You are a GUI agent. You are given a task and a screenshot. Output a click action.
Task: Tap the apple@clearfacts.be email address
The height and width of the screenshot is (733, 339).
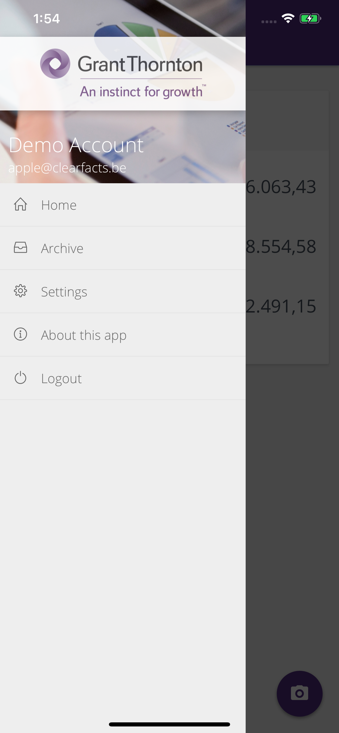click(67, 168)
